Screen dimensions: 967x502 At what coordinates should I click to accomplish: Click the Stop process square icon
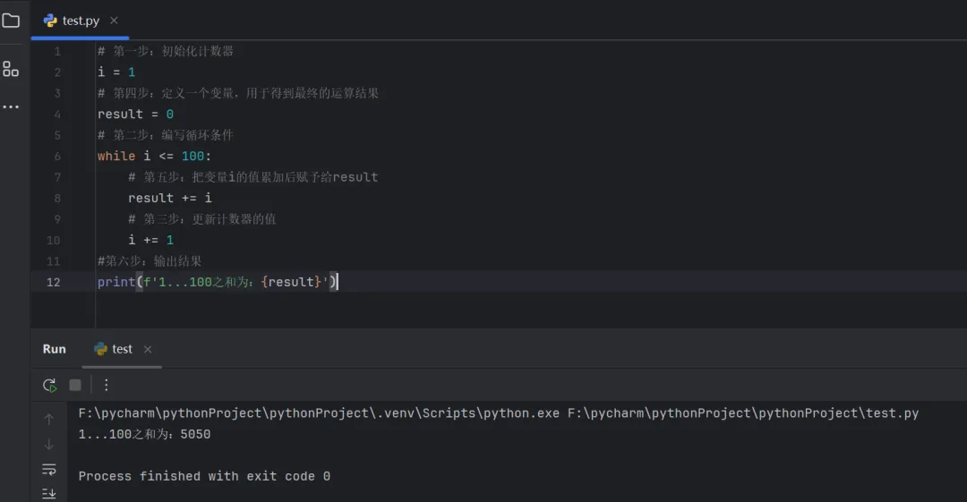pyautogui.click(x=75, y=385)
